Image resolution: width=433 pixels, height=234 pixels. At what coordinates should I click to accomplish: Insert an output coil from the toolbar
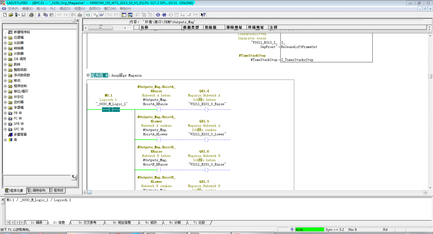(x=170, y=15)
